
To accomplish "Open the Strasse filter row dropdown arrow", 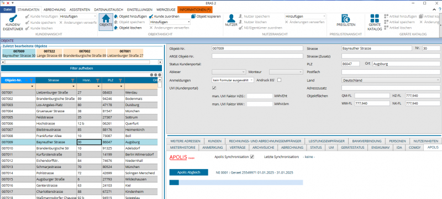I will pyautogui.click(x=73, y=86).
